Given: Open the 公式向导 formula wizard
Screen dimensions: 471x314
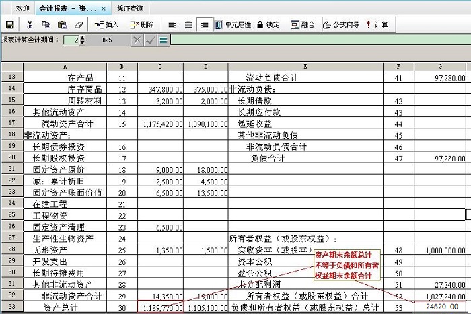Looking at the screenshot, I should pyautogui.click(x=341, y=25).
